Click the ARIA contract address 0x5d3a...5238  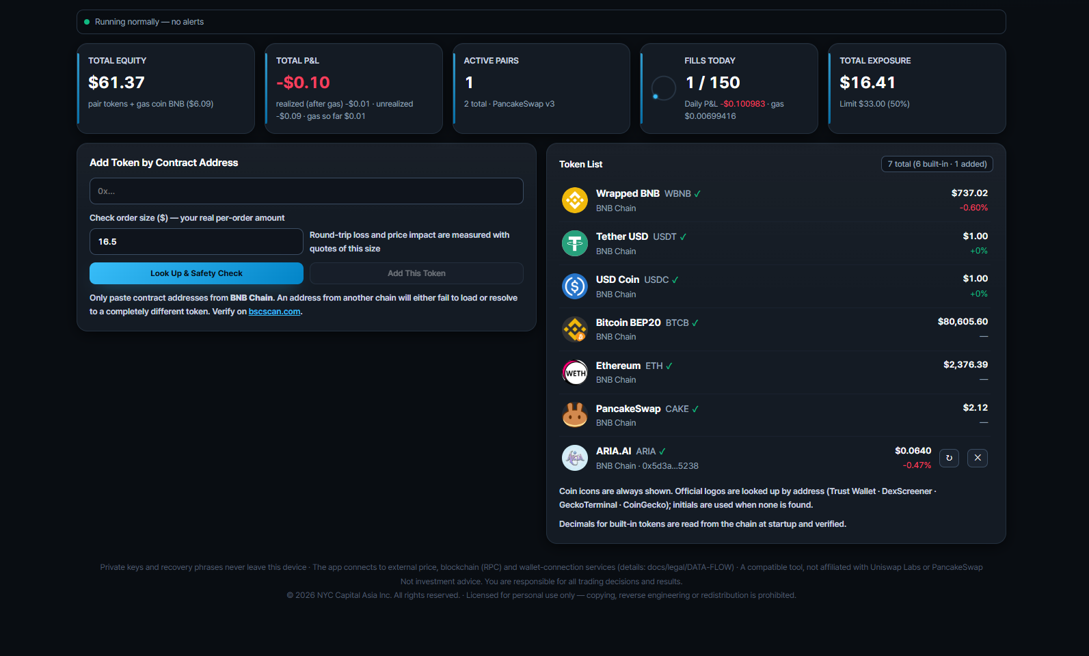(671, 466)
